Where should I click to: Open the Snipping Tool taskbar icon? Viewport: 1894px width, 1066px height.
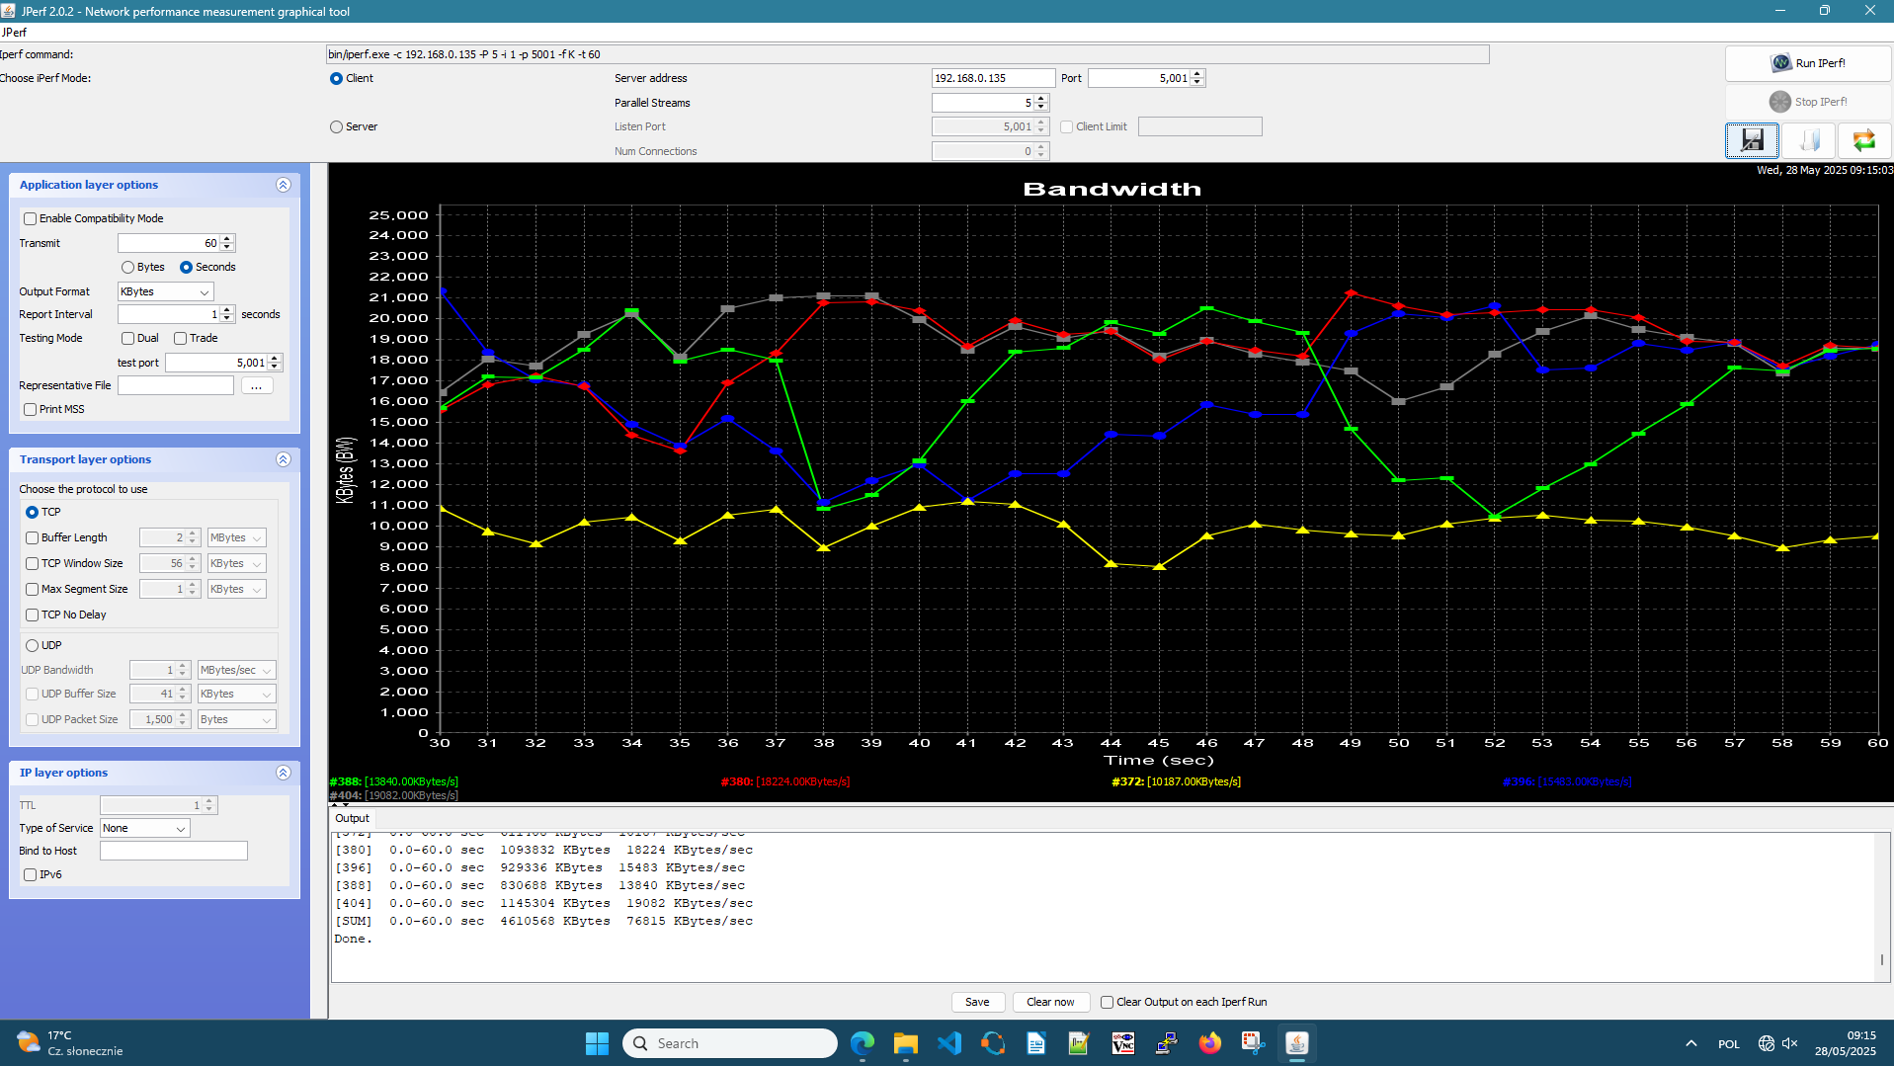1254,1043
